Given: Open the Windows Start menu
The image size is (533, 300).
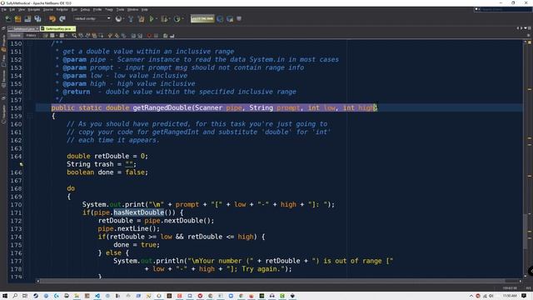Looking at the screenshot, I should pyautogui.click(x=5, y=296).
